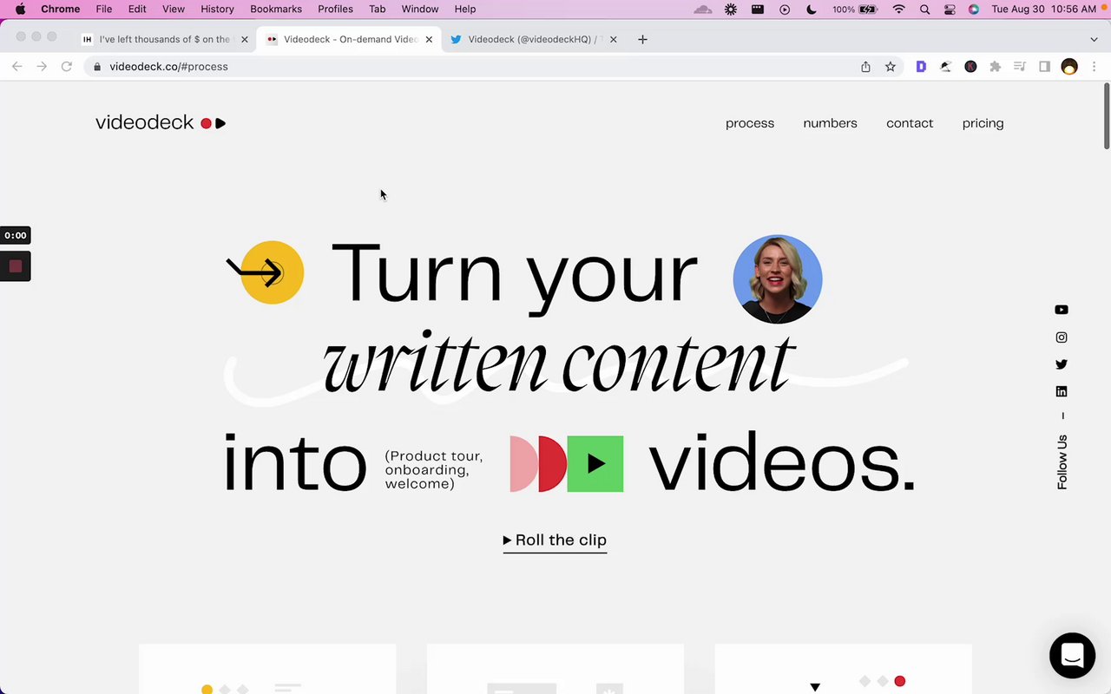Open the numbers nav link
Screen dimensions: 1111x694
(x=830, y=123)
